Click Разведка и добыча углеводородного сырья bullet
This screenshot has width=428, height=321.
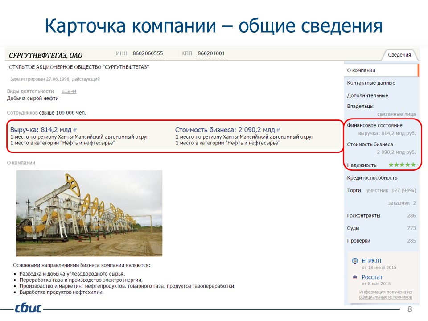(x=72, y=274)
